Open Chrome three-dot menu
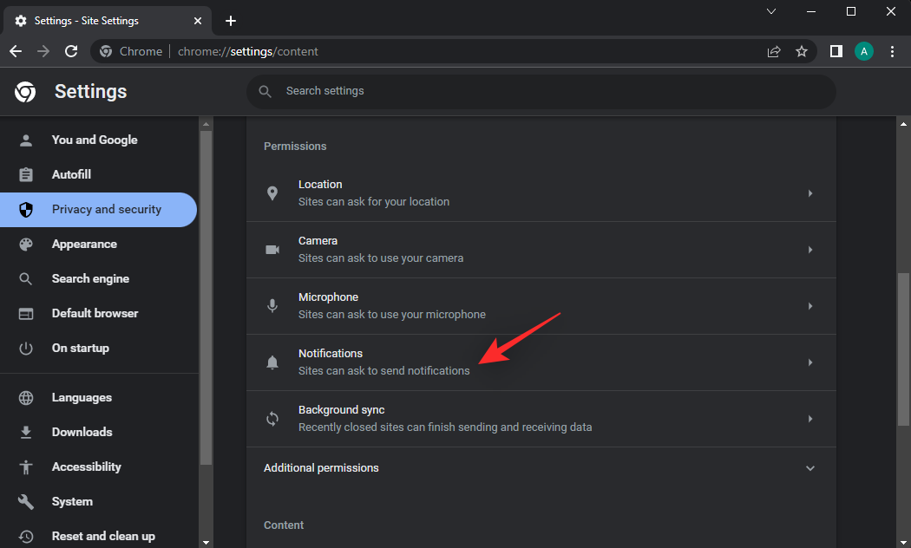The image size is (911, 548). point(892,51)
